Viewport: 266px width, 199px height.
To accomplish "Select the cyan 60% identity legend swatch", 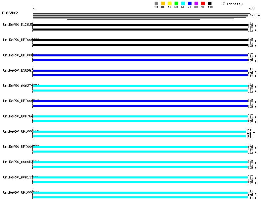I will click(183, 4).
